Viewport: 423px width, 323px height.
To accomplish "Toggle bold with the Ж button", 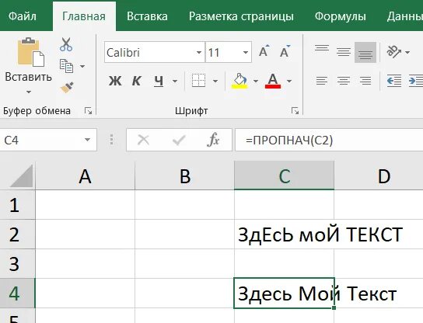I will 115,81.
